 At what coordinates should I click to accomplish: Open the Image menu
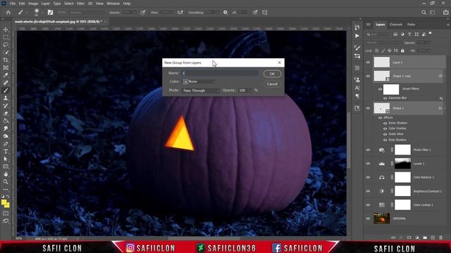[33, 4]
